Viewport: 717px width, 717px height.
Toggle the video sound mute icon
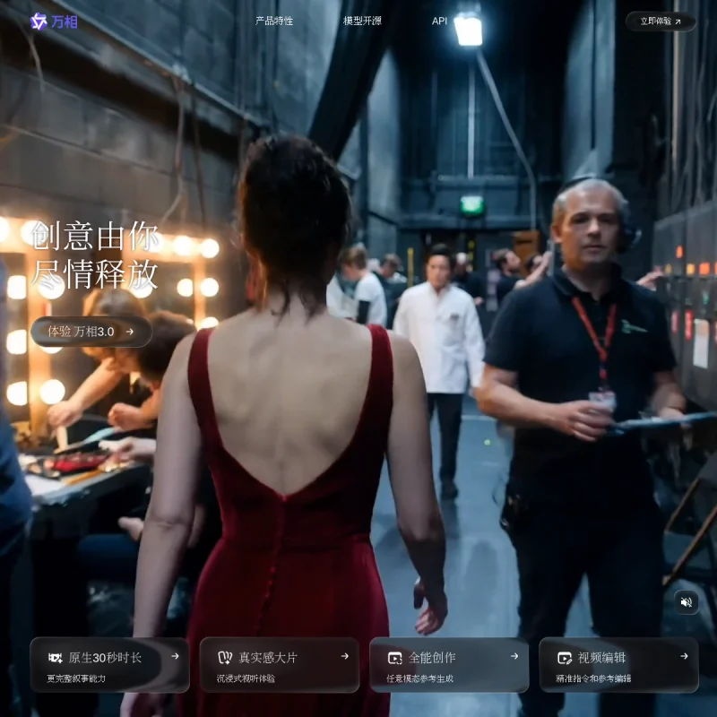pyautogui.click(x=686, y=602)
